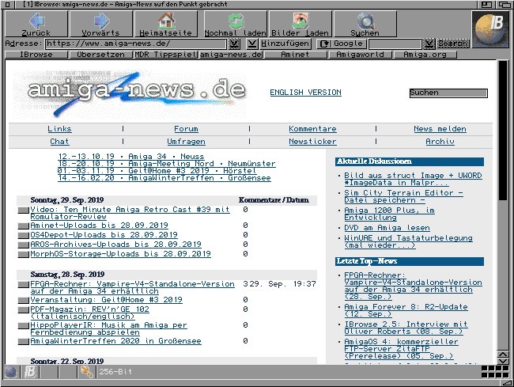
Task: Select the Google search engine button
Action: tap(342, 44)
